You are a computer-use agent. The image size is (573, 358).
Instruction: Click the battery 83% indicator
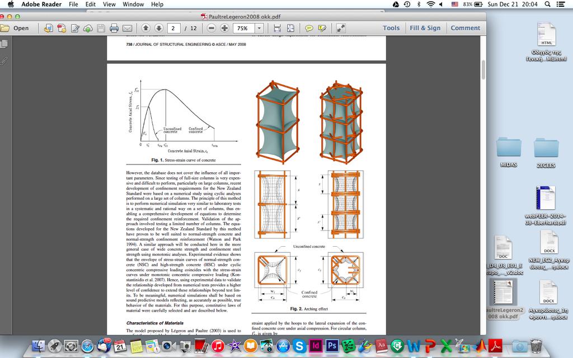coord(473,4)
